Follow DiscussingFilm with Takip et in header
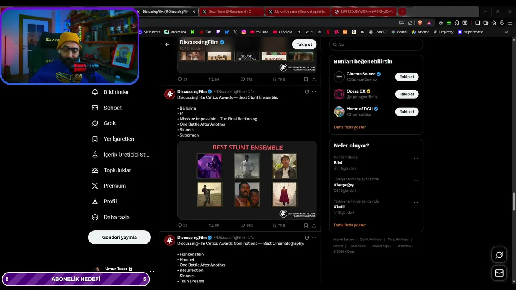The width and height of the screenshot is (516, 290). [304, 44]
